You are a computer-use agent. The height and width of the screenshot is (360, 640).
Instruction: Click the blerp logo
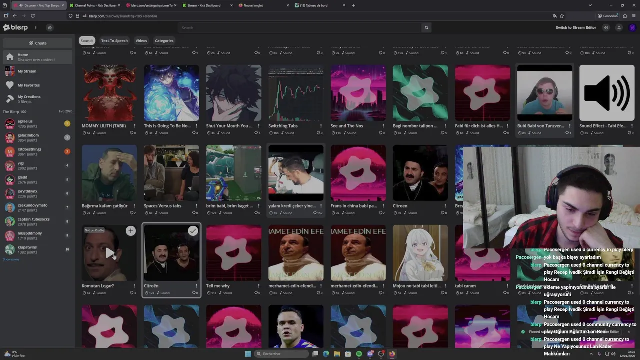[15, 27]
